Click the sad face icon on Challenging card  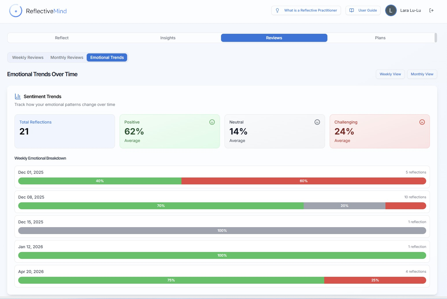(422, 122)
